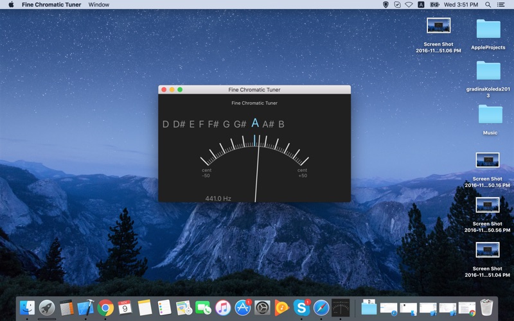Select AppleProjects folder on desktop
Screen dimensions: 514x321
[488, 35]
